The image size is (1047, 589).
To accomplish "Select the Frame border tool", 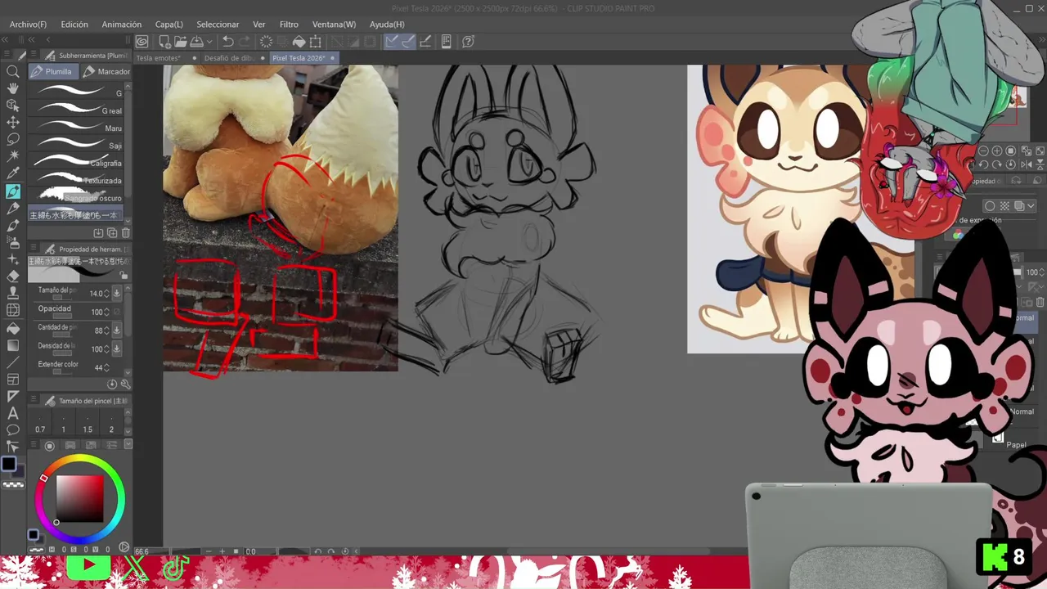I will click(x=13, y=379).
